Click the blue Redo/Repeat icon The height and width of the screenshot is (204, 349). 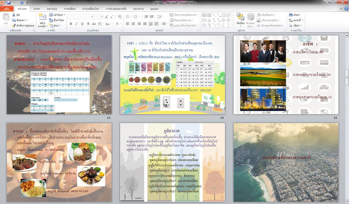click(22, 3)
